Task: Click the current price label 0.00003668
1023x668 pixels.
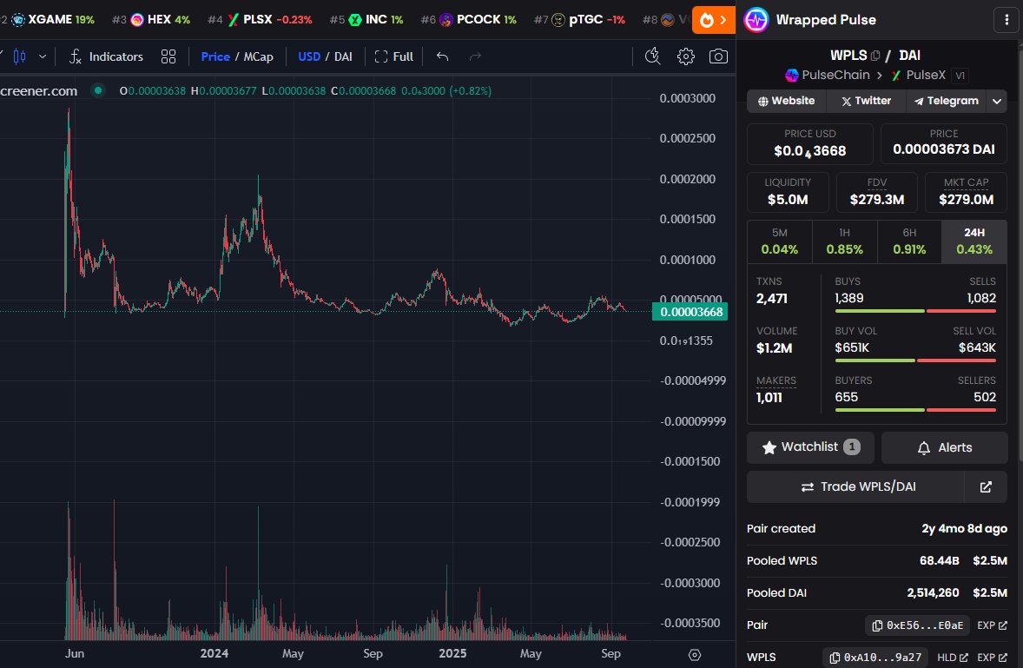Action: tap(690, 312)
